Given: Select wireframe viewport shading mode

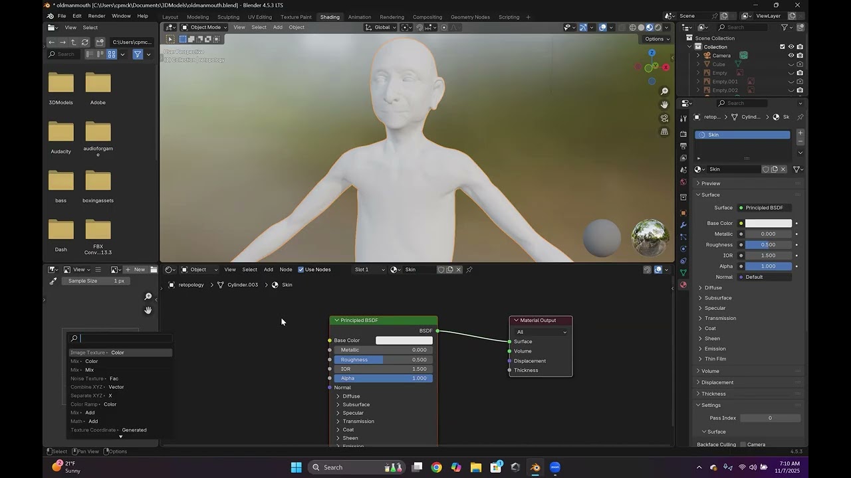Looking at the screenshot, I should point(633,27).
